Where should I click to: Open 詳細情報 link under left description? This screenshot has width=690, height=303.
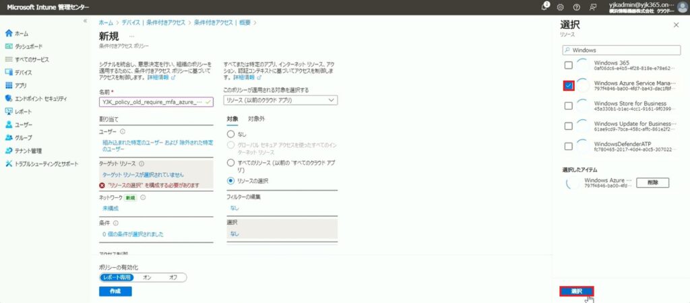[161, 77]
